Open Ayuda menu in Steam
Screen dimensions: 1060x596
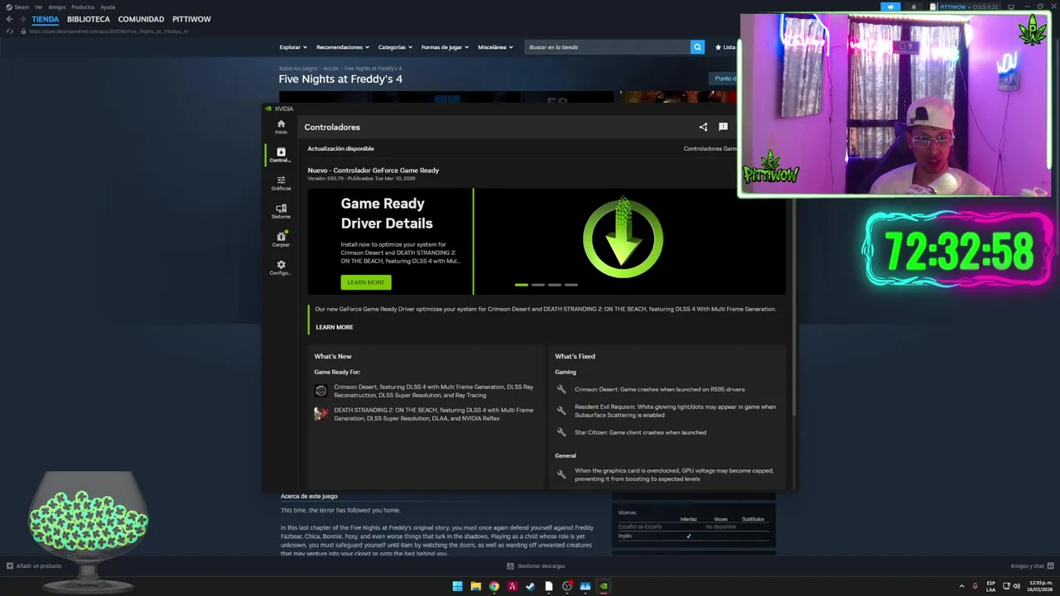tap(108, 7)
